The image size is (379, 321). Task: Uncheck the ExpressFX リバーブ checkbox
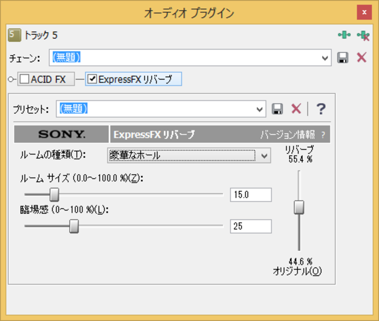pos(92,79)
